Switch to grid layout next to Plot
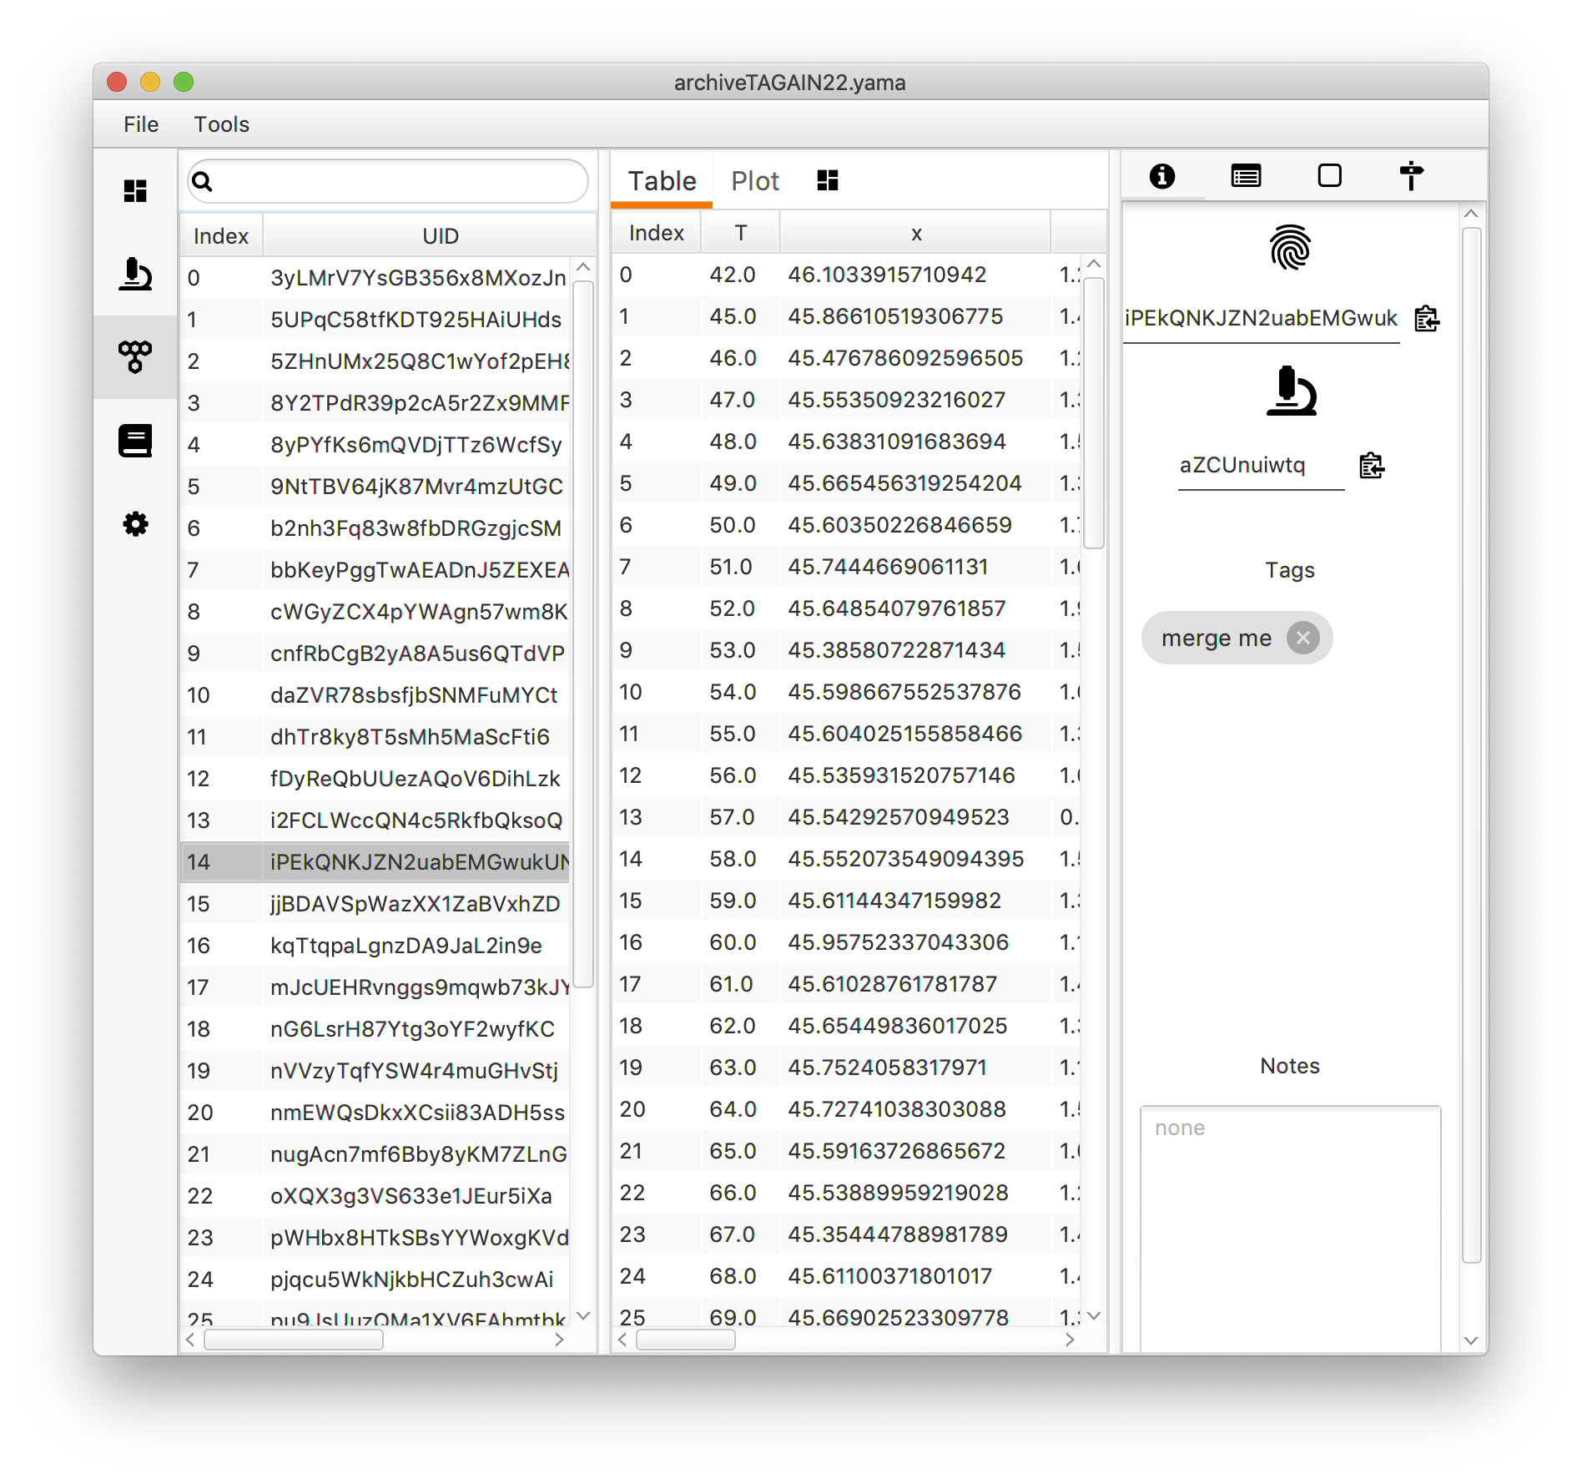This screenshot has width=1582, height=1479. [827, 180]
